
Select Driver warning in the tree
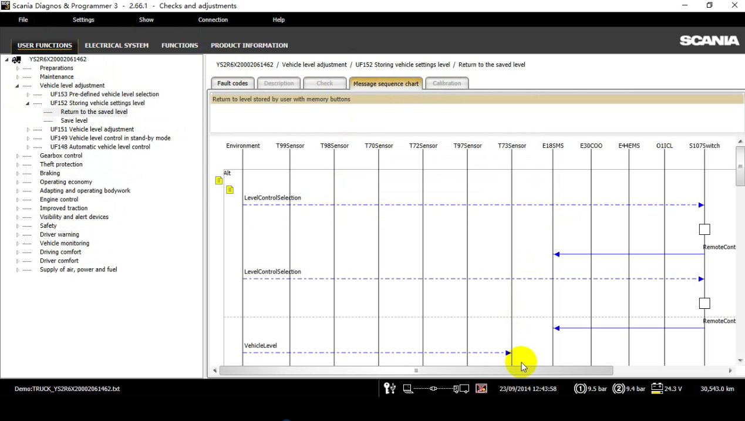59,235
